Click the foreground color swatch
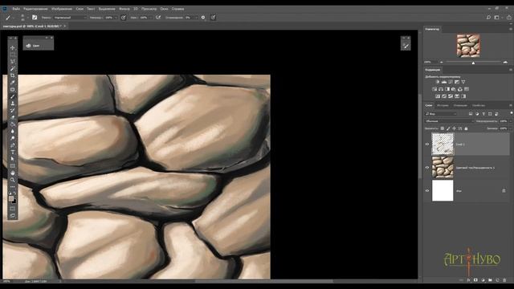The width and height of the screenshot is (514, 289). click(11, 198)
